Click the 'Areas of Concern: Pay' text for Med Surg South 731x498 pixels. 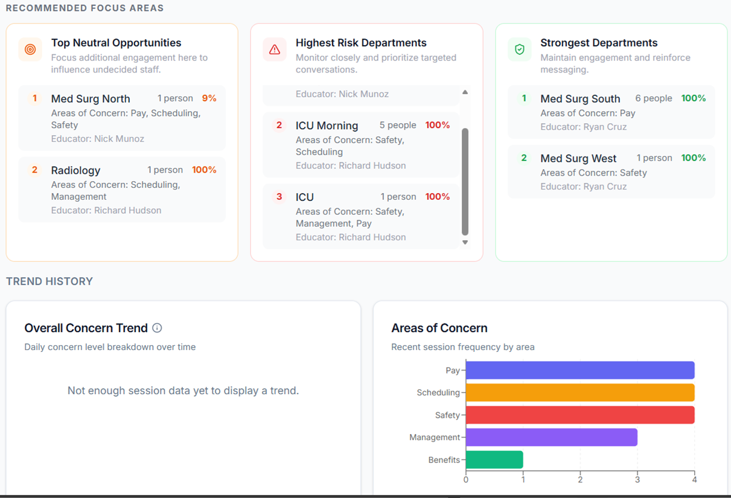588,113
